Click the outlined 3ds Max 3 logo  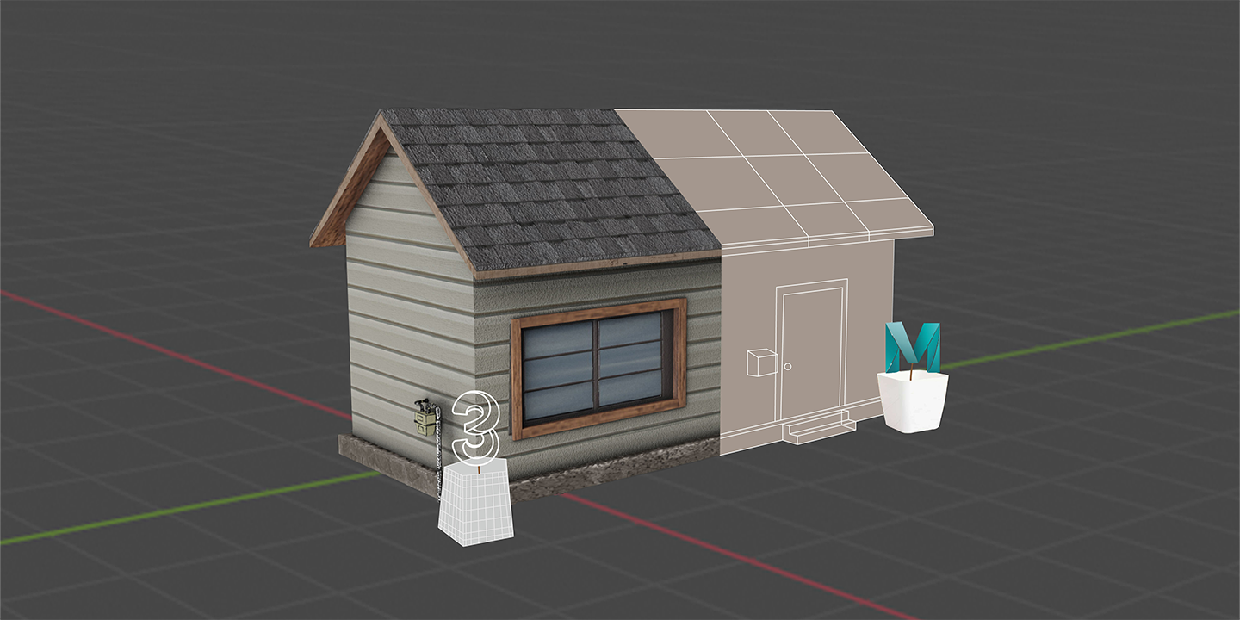click(x=475, y=427)
